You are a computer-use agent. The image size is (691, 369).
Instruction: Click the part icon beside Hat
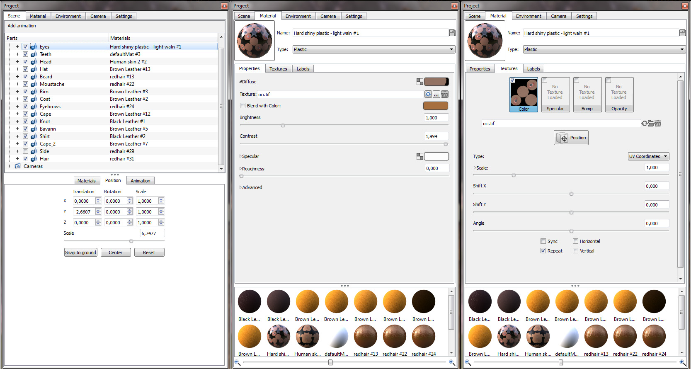[x=34, y=69]
